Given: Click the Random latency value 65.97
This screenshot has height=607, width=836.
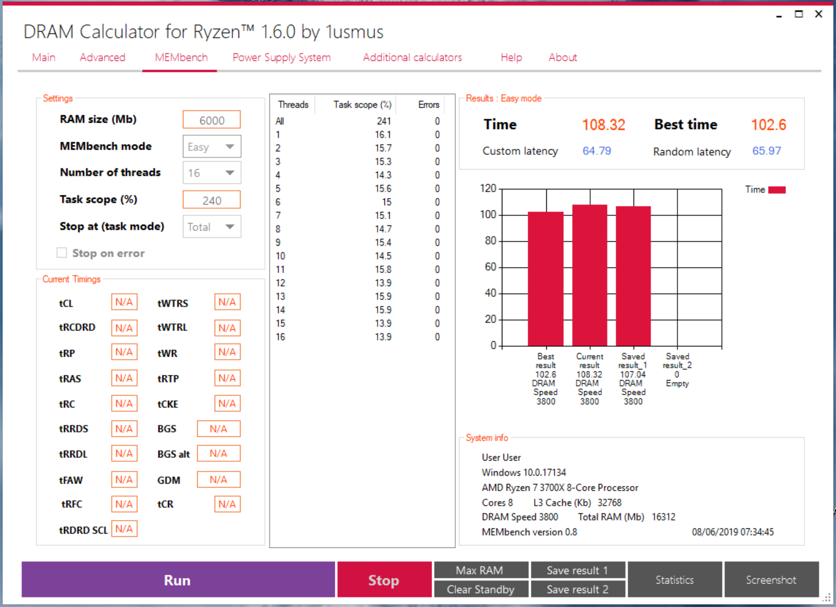Looking at the screenshot, I should 767,151.
